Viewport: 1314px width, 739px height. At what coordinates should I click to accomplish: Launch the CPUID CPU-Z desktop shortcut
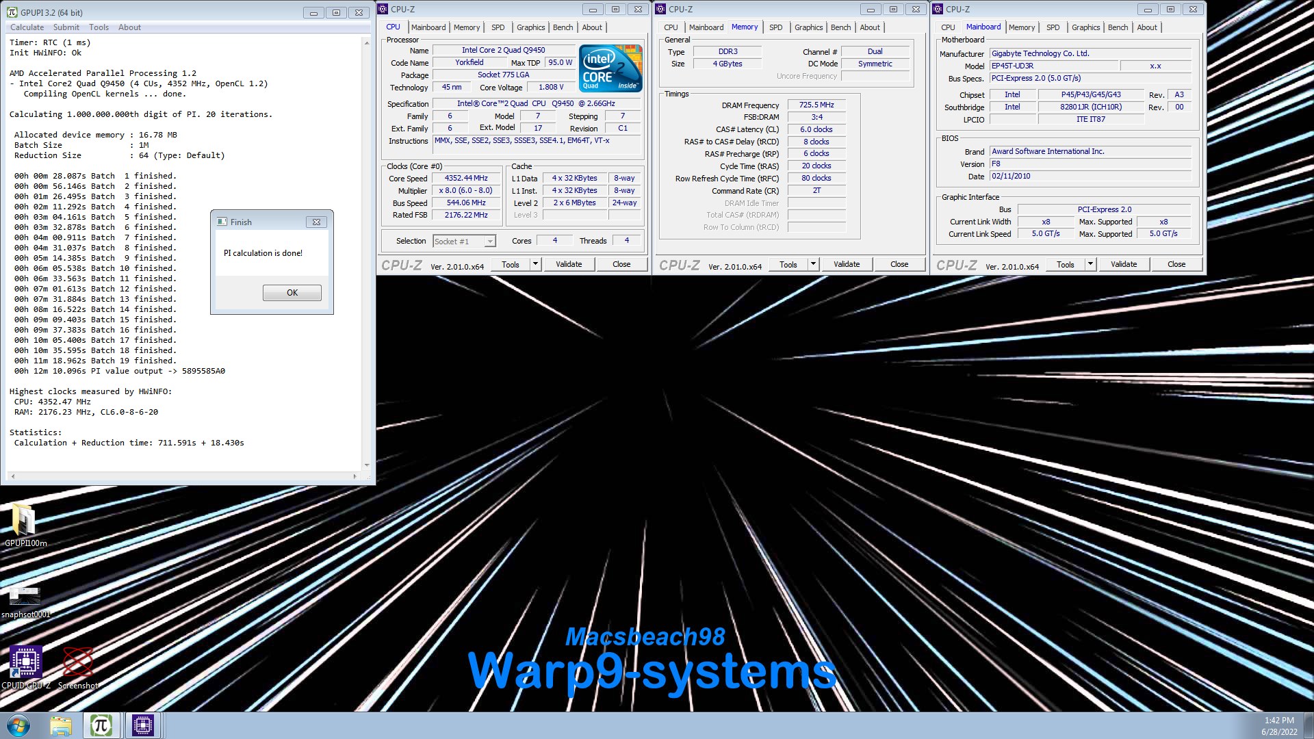pyautogui.click(x=25, y=667)
